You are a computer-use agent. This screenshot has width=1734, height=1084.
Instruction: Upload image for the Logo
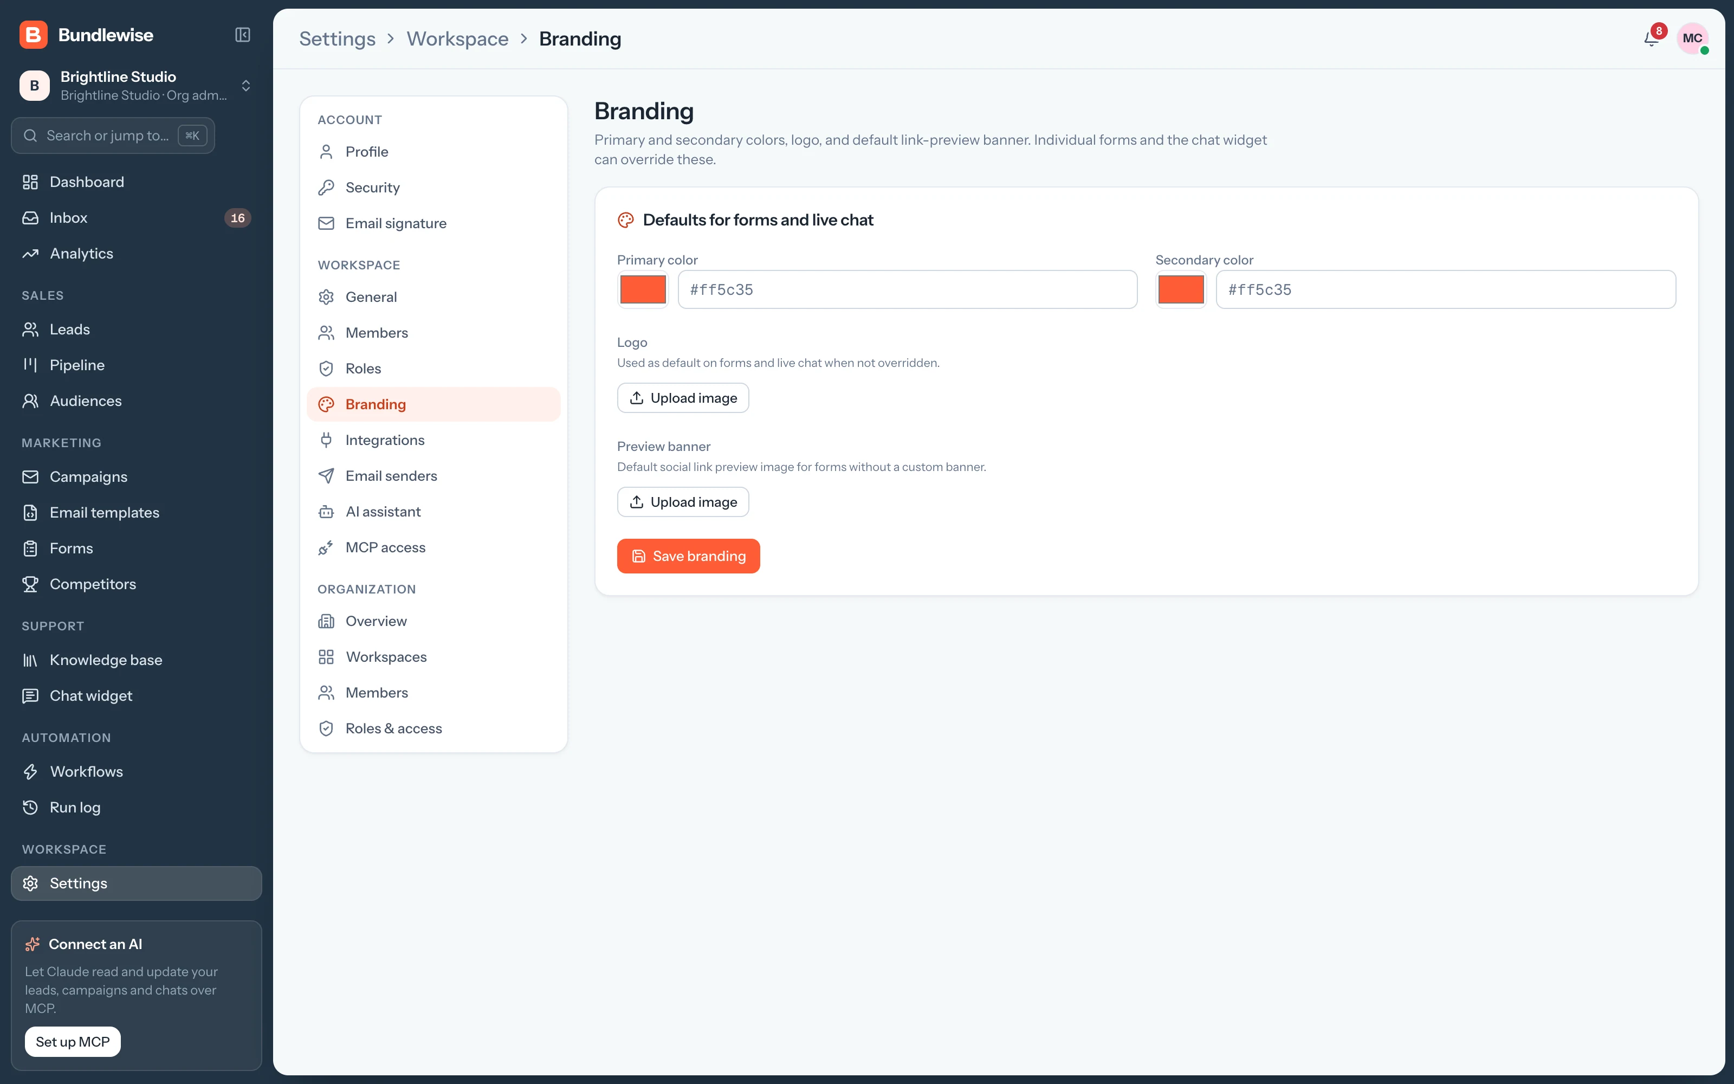click(683, 398)
